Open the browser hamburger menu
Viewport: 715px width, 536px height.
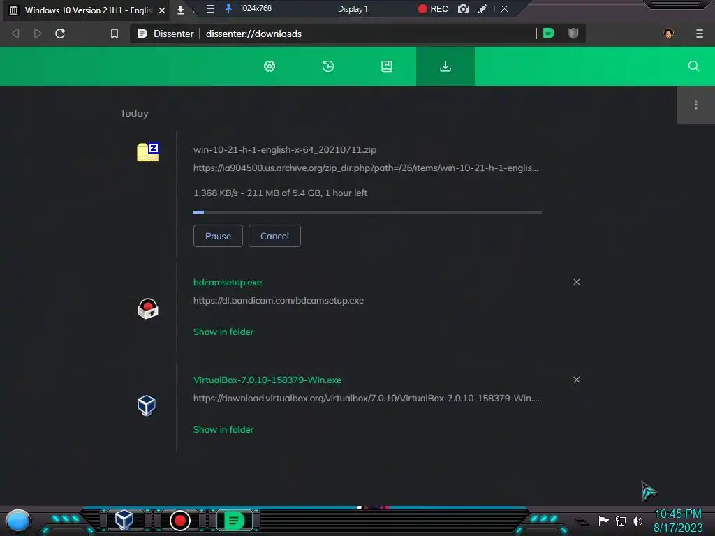[x=700, y=33]
